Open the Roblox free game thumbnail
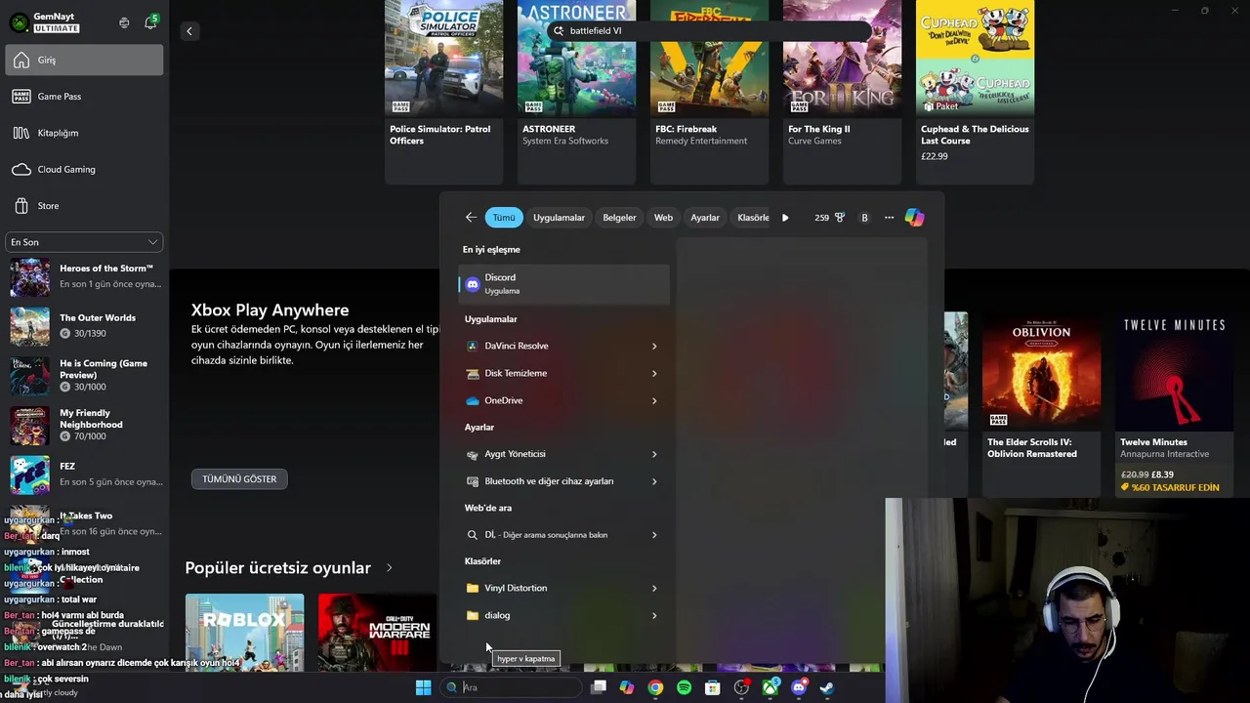 pyautogui.click(x=244, y=632)
